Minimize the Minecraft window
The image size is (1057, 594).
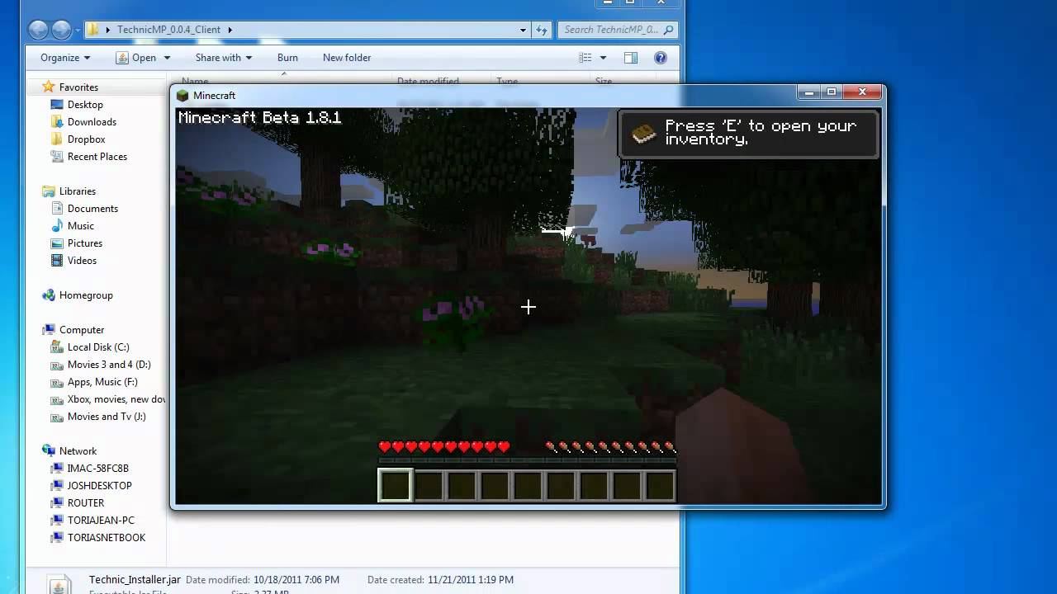point(809,92)
